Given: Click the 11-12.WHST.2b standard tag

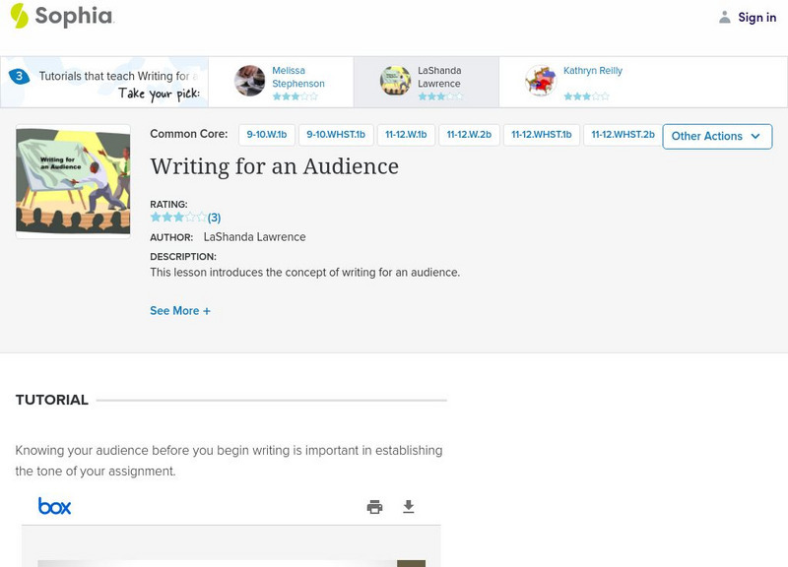Looking at the screenshot, I should point(623,135).
